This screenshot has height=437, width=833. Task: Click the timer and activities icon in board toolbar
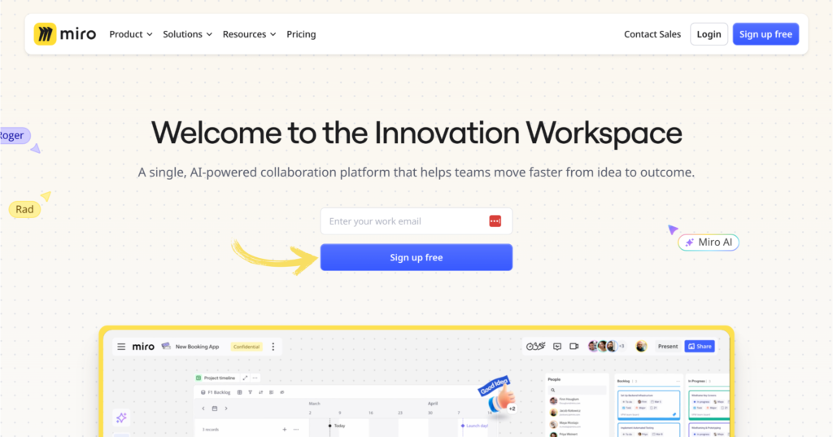pos(535,346)
